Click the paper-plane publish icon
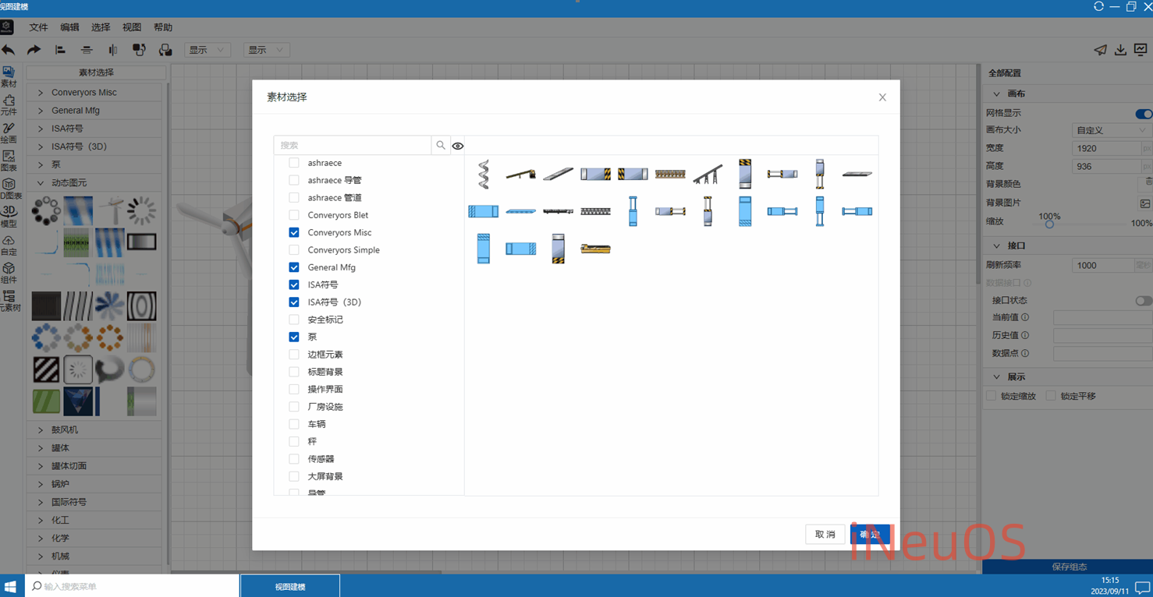1153x597 pixels. point(1100,50)
